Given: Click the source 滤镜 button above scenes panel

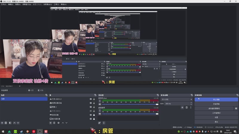Looking at the screenshot, I should click(x=41, y=90).
